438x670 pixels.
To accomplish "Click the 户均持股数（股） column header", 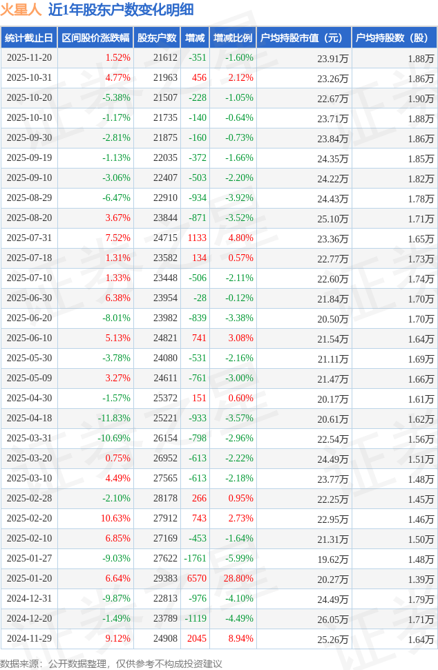I will (x=394, y=38).
